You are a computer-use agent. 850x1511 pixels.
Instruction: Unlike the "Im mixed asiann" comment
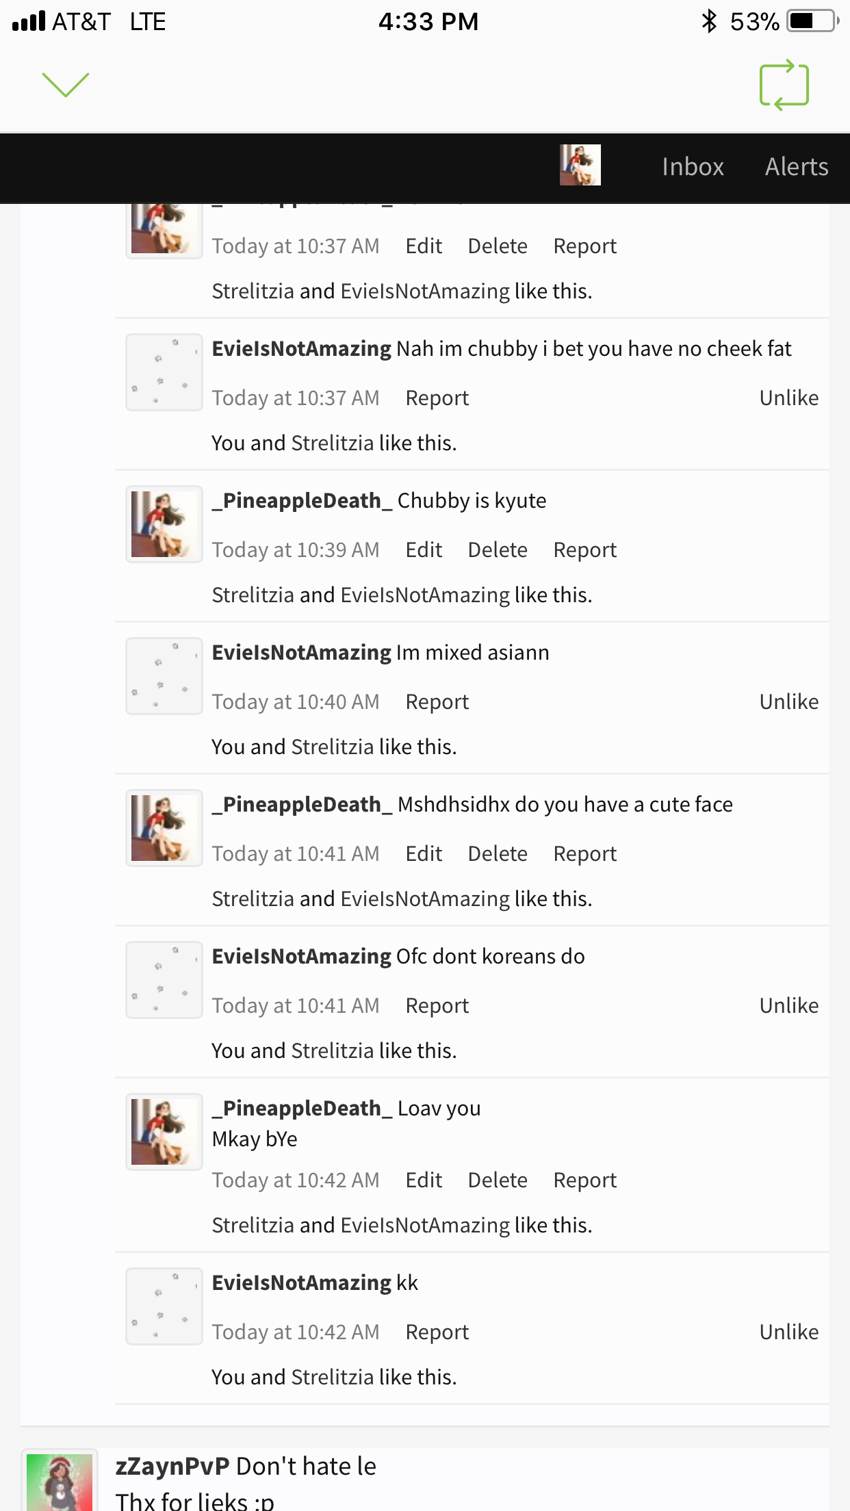tap(788, 701)
